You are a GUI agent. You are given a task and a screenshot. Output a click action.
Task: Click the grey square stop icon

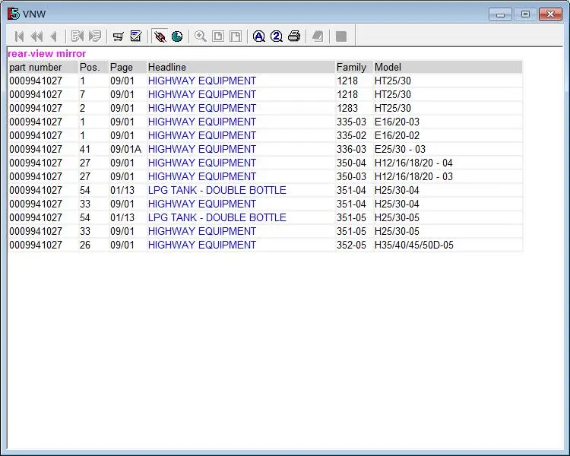(341, 36)
